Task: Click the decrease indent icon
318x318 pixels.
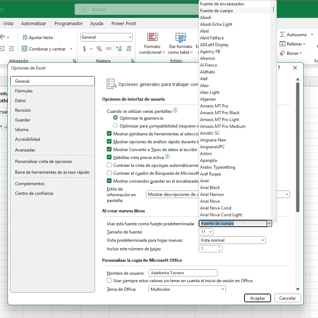Action: coord(3,48)
